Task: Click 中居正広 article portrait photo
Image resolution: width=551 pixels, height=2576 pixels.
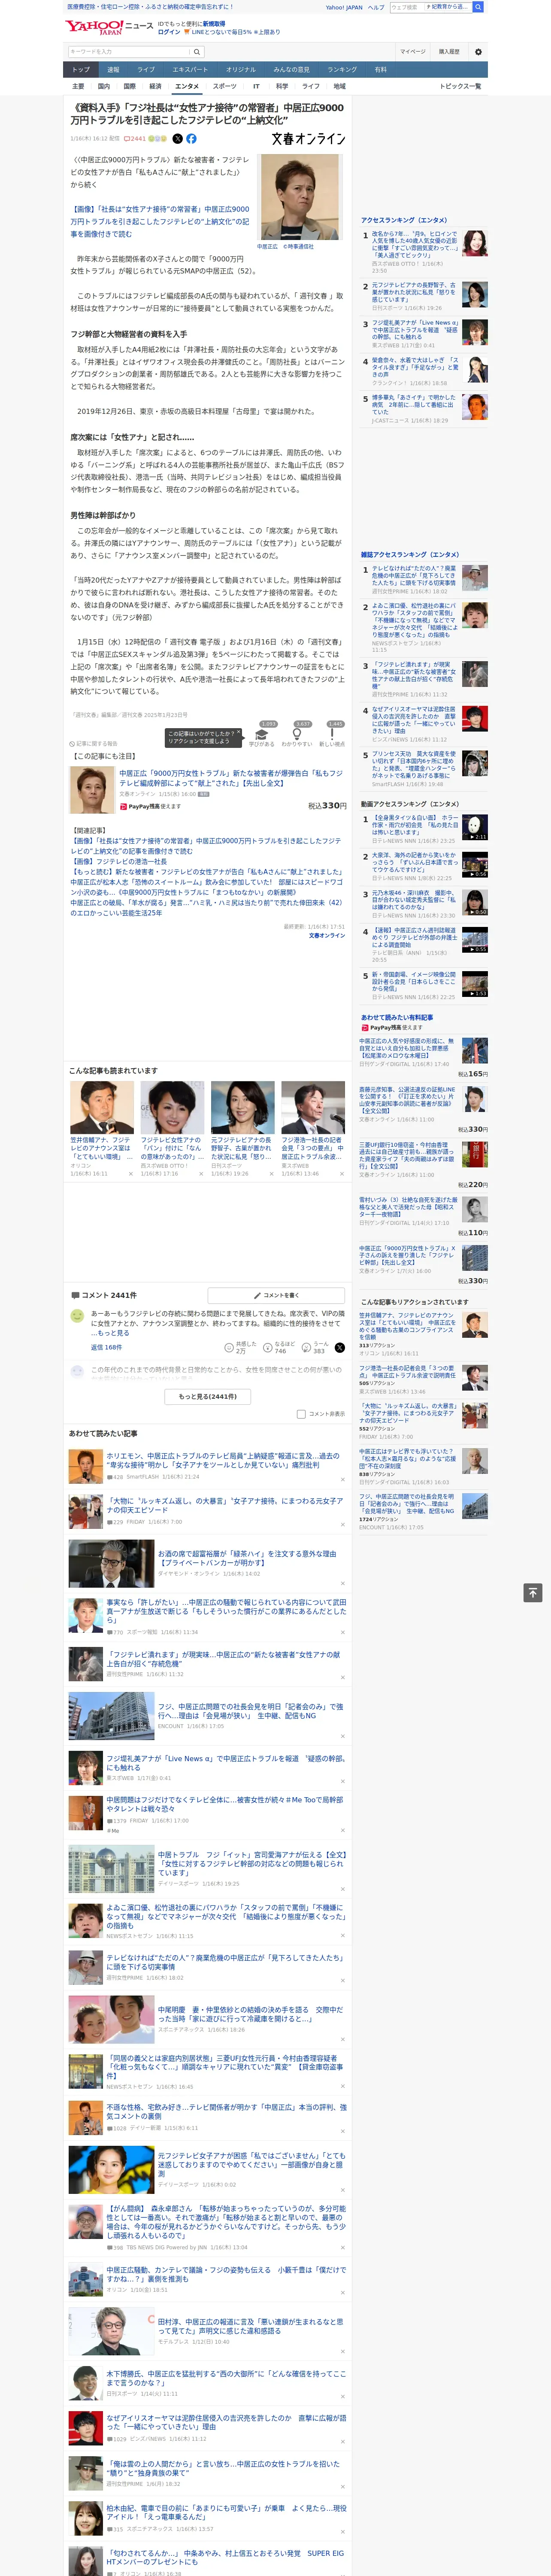Action: pos(299,197)
